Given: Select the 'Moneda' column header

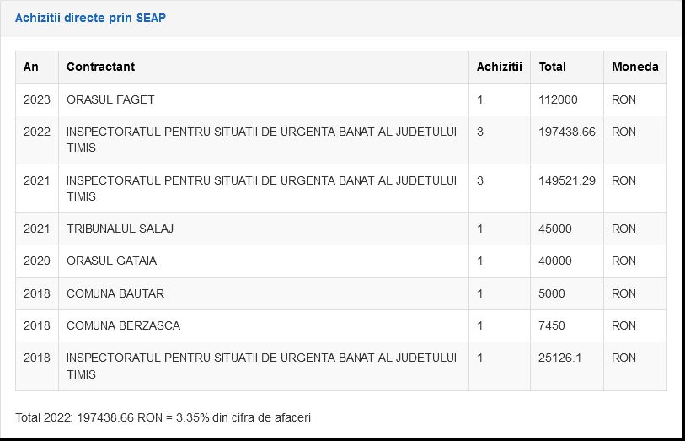Looking at the screenshot, I should [x=634, y=67].
